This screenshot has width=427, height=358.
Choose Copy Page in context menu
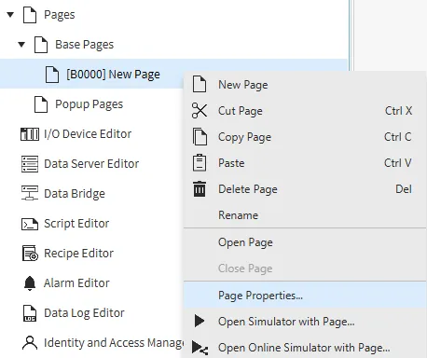[x=305, y=137]
